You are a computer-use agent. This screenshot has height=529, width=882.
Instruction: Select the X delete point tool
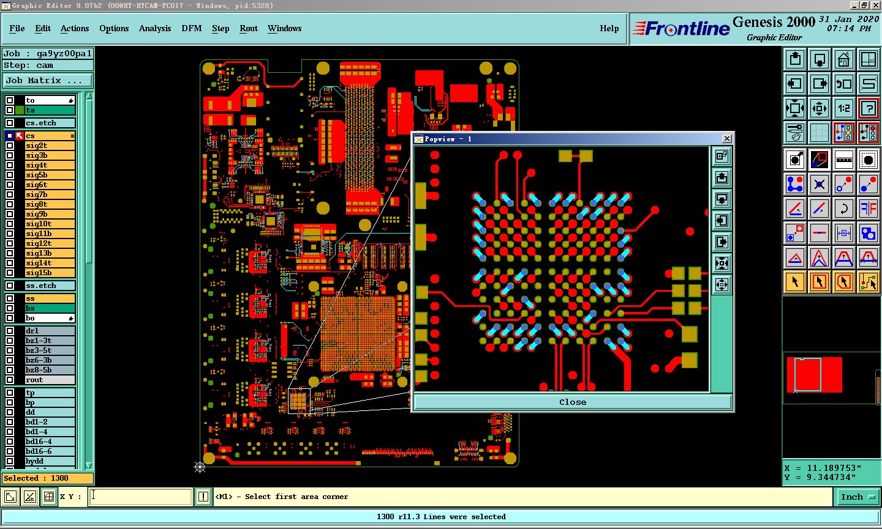pos(820,184)
